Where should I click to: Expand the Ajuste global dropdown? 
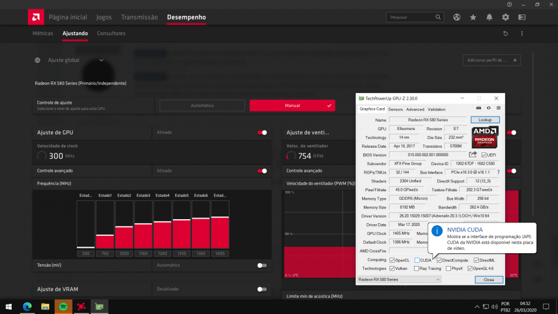point(102,60)
